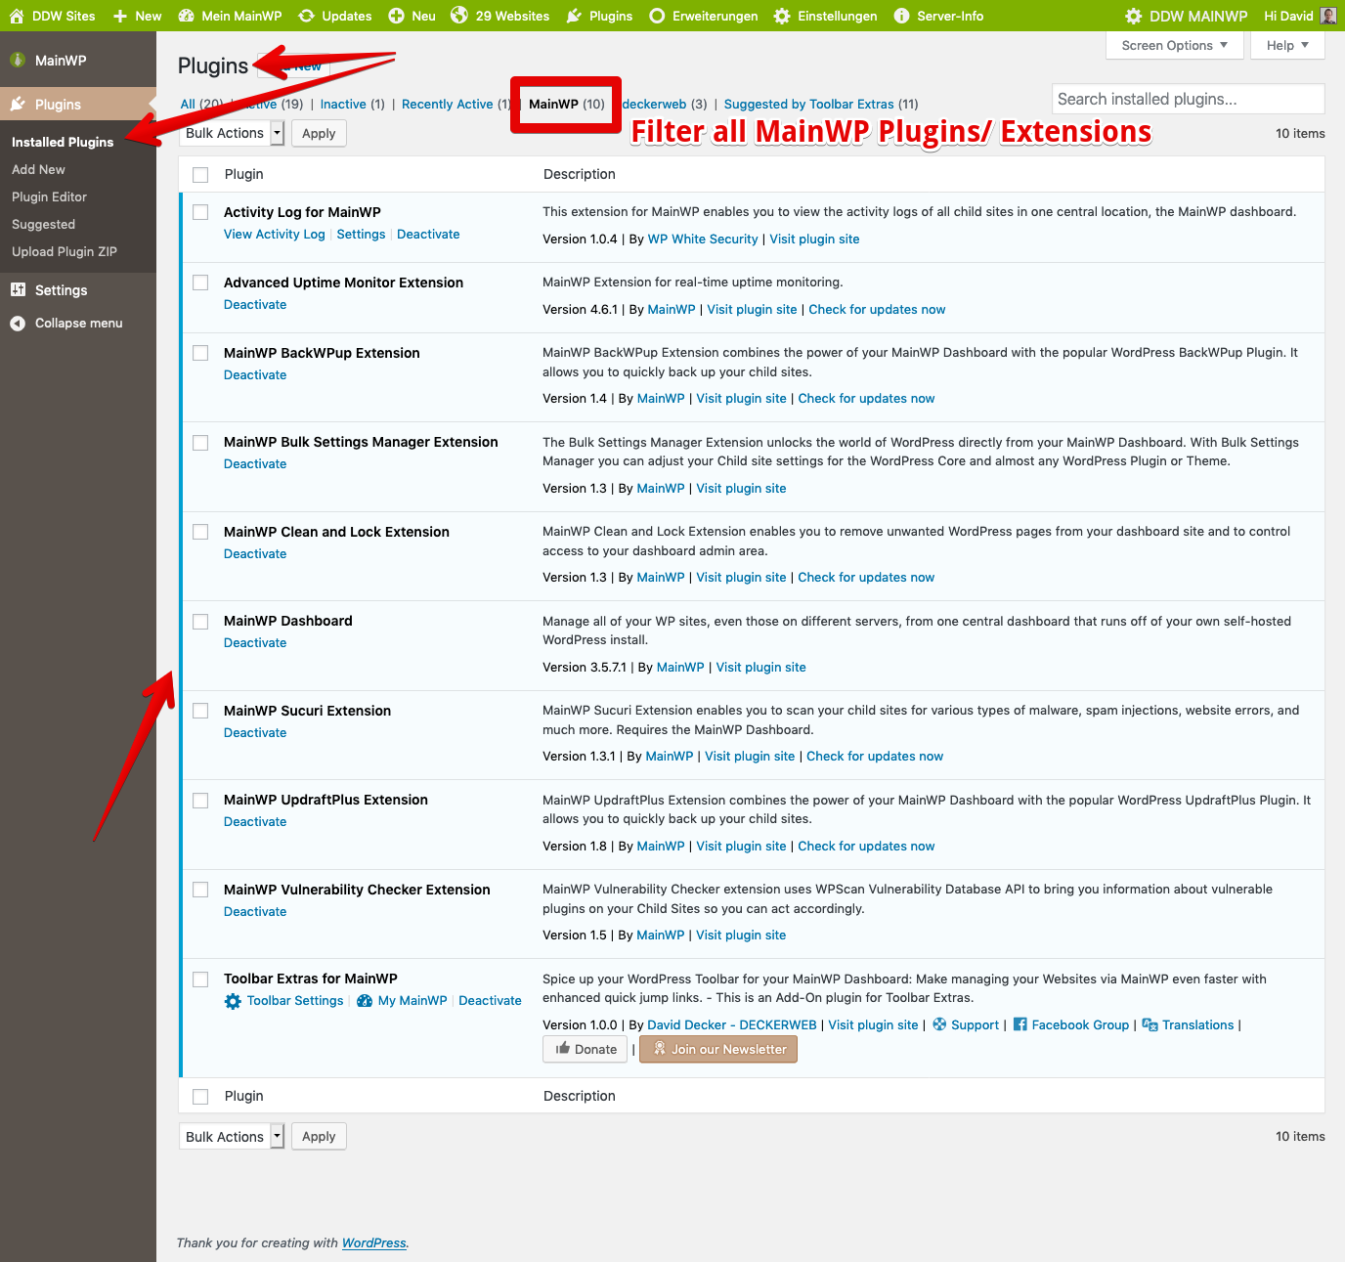Click the sidebar Settings sliders icon
The width and height of the screenshot is (1345, 1262).
18,289
